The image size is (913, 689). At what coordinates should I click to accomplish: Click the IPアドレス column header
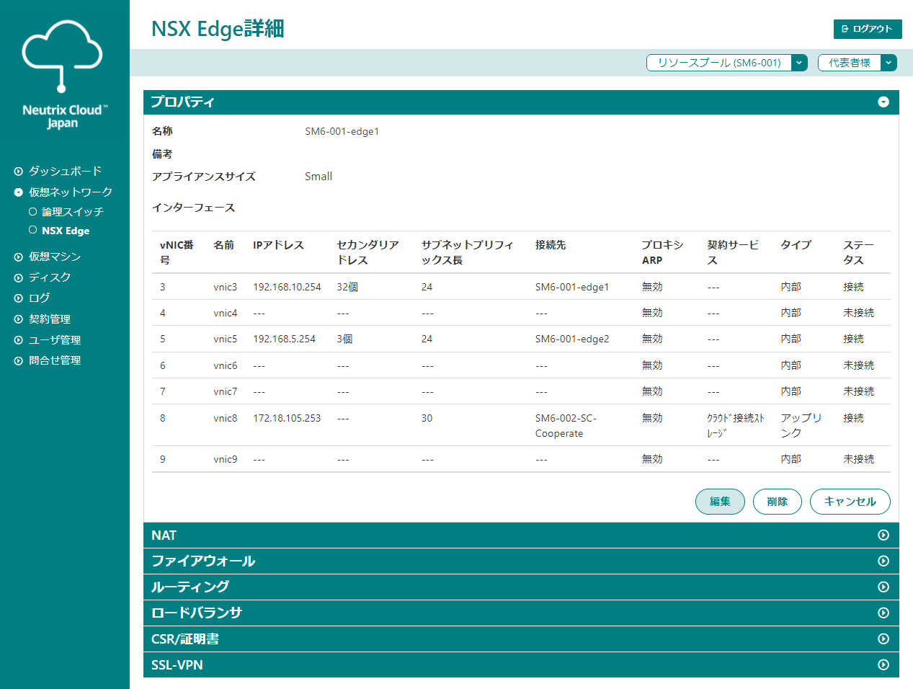pos(278,245)
